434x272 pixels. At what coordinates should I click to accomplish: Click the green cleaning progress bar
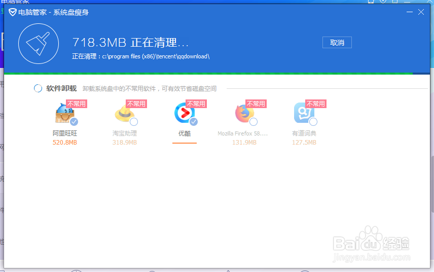tap(208, 74)
